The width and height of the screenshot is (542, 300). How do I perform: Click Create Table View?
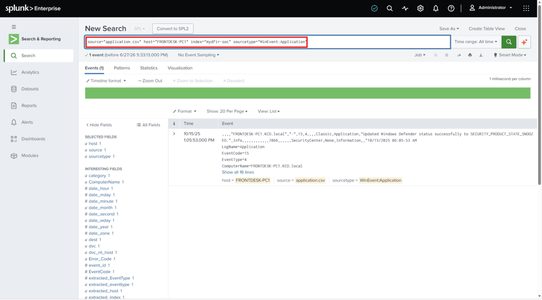click(487, 29)
